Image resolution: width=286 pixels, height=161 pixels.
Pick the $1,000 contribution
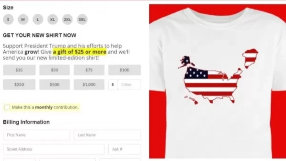(x=89, y=84)
